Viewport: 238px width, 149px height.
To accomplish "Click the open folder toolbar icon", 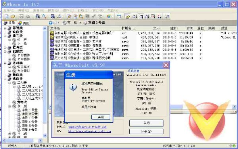I will tap(13, 16).
